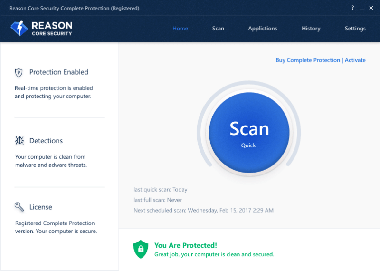Switch to the Home tab
Screen dimensions: 380x271
[180, 29]
